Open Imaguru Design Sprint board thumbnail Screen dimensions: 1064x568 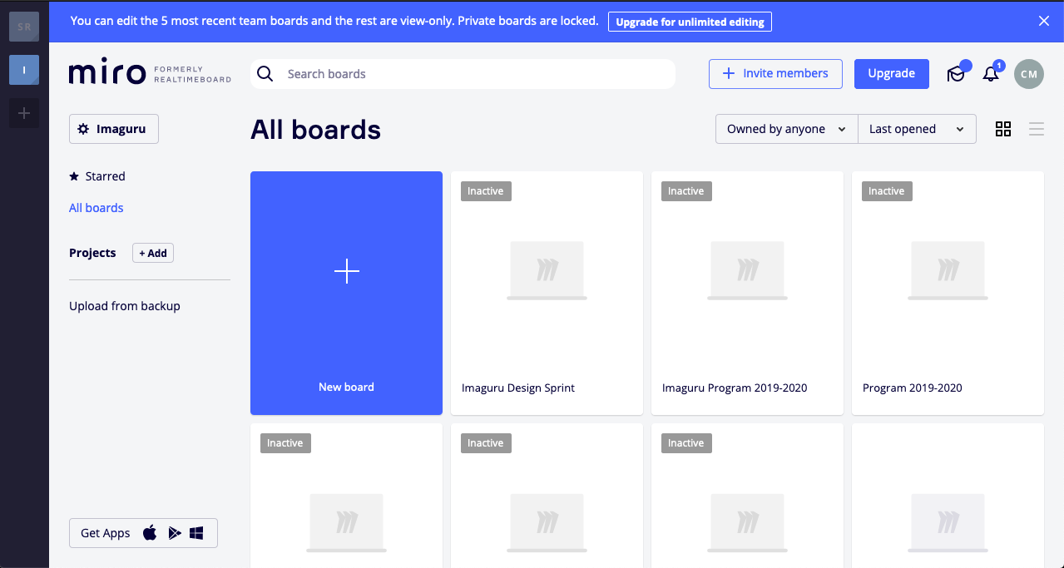[547, 270]
